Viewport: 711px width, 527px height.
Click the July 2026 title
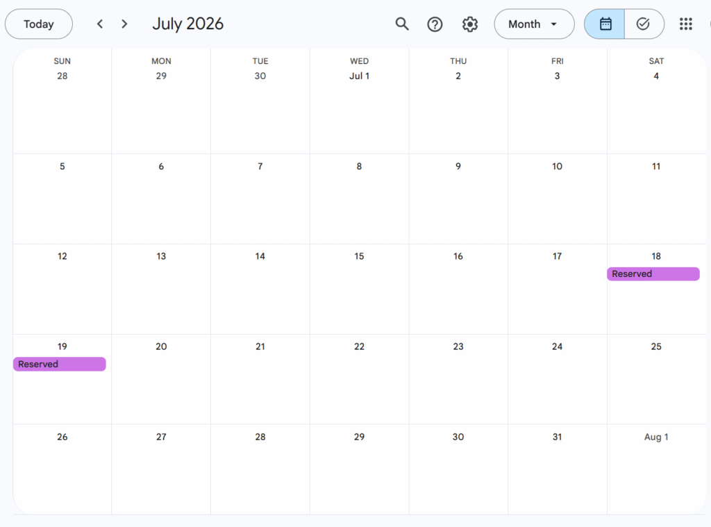188,24
